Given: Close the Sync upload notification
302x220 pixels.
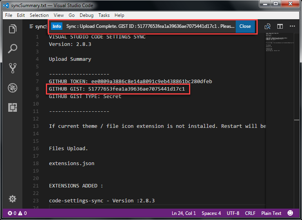Looking at the screenshot, I should coord(245,26).
